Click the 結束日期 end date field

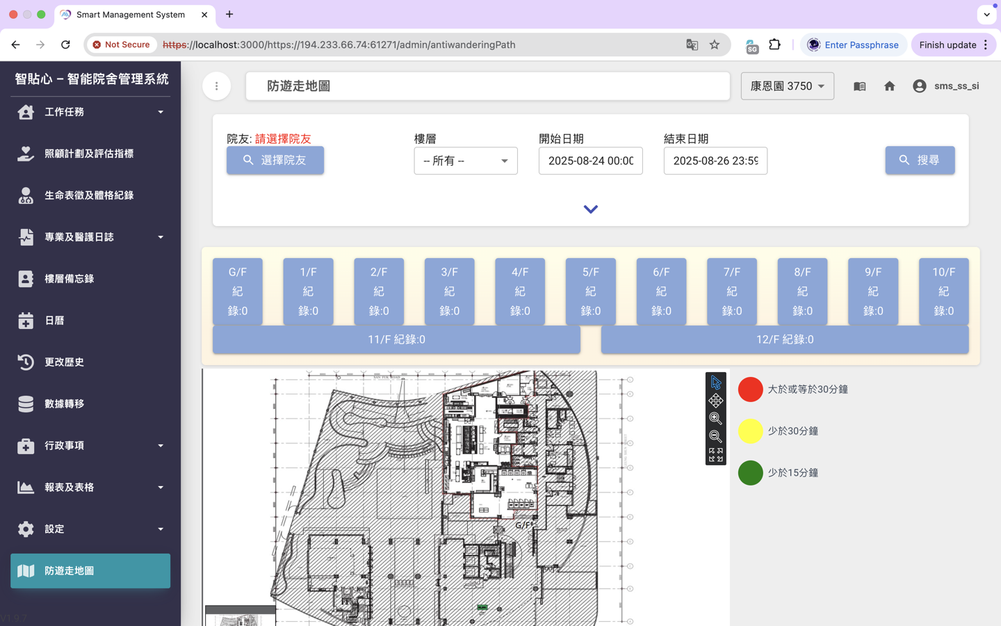click(715, 161)
